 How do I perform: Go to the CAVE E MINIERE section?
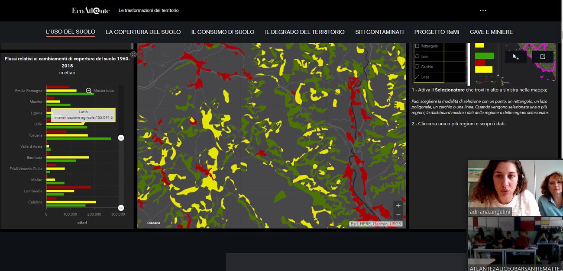pos(491,32)
